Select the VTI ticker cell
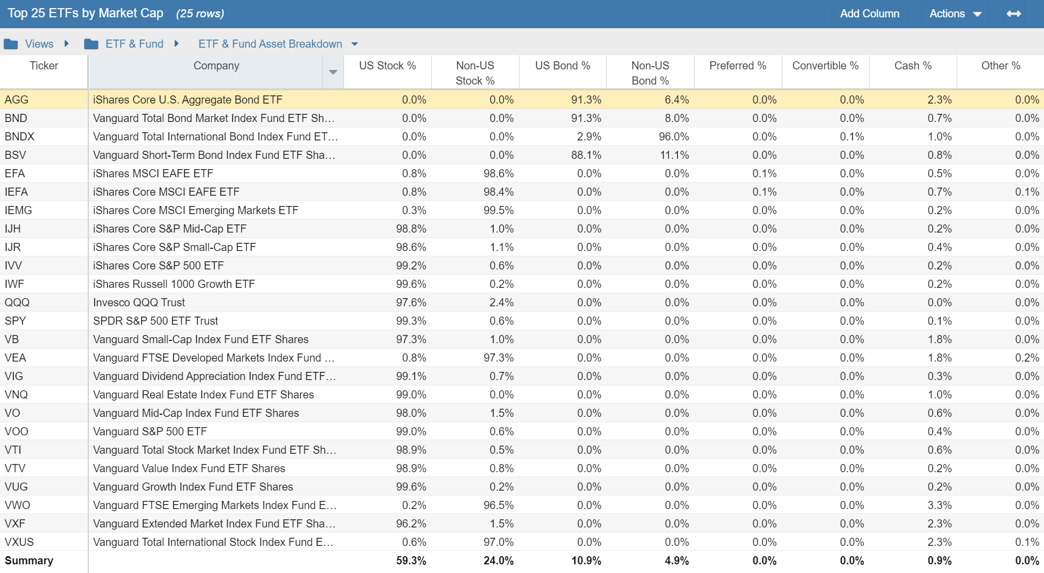Screen dimensions: 1044x573 [44, 450]
